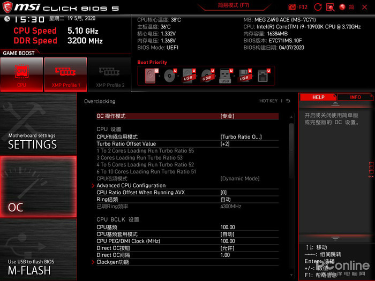Select the network boot device icon

264,76
